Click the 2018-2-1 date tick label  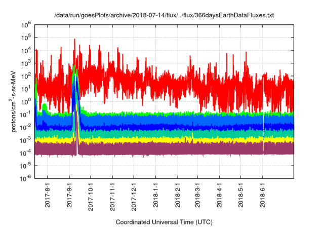(178, 194)
